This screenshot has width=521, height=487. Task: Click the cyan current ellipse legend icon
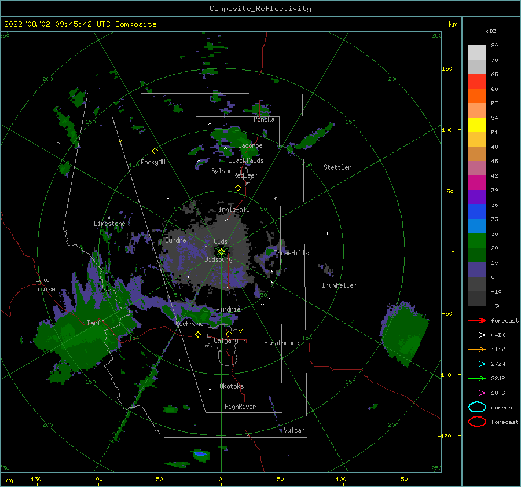click(x=477, y=407)
